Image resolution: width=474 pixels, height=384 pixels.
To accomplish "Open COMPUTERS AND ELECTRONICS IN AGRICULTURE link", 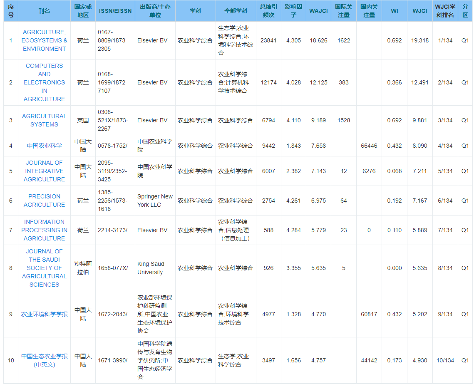I will tap(44, 82).
